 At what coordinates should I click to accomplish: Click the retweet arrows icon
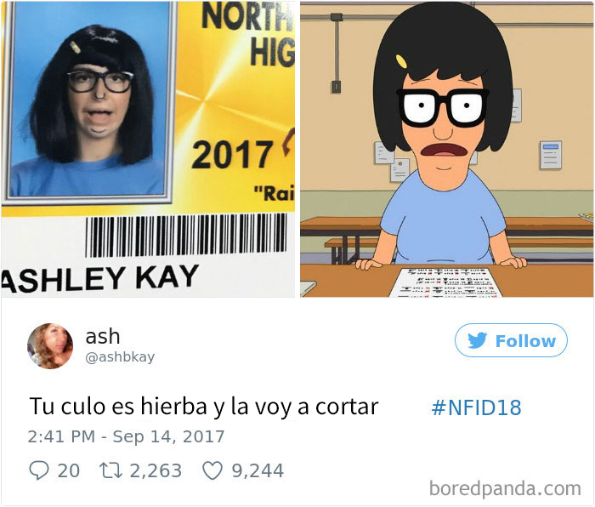(110, 470)
